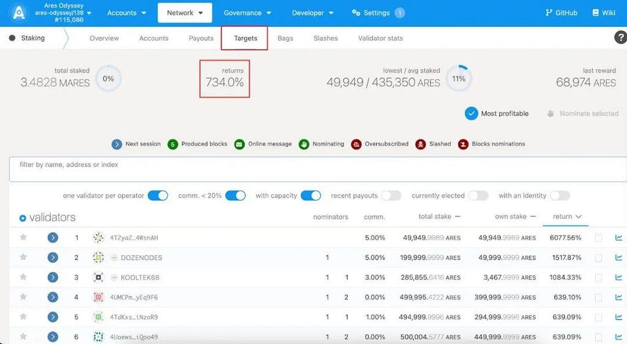Click the Next session legend icon
Screen dimensions: 627x344
point(117,144)
